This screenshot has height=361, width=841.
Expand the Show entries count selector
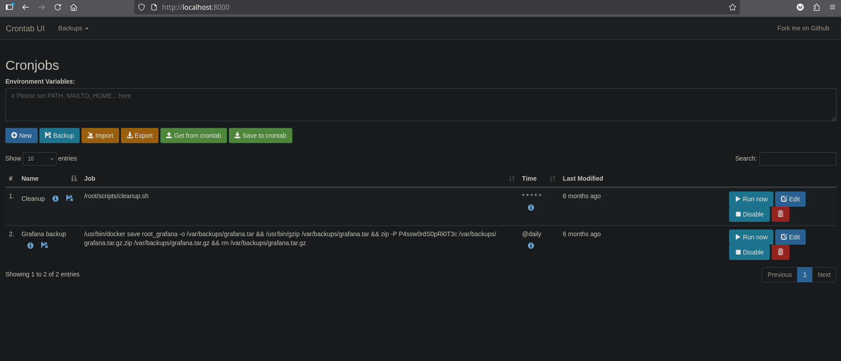(x=39, y=159)
